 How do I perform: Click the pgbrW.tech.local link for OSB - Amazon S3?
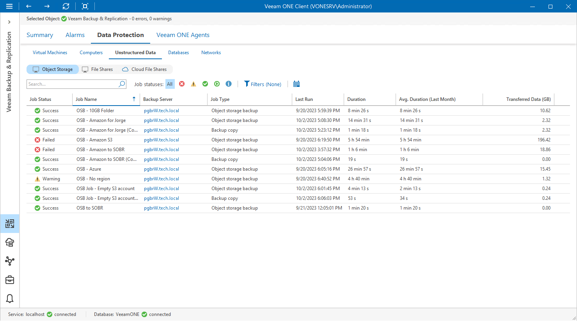coord(161,139)
